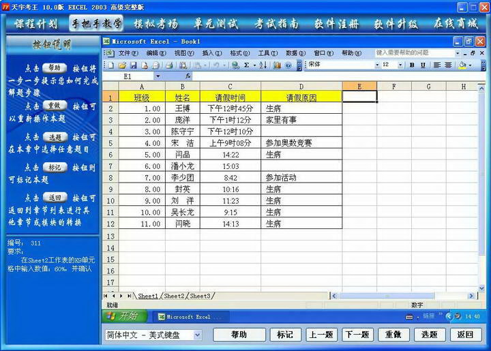
Task: Click the previous sheet navigation arrow
Action: [x=113, y=296]
